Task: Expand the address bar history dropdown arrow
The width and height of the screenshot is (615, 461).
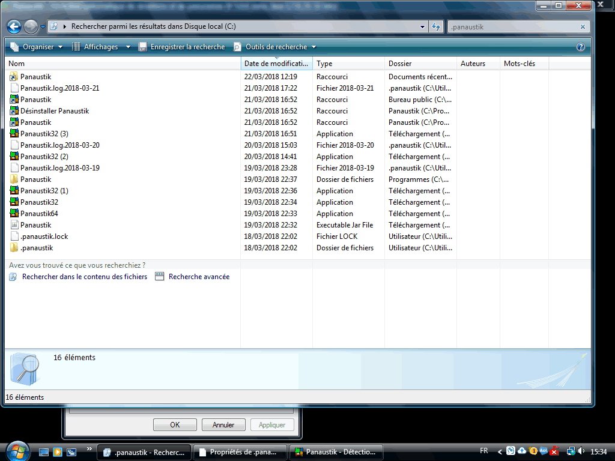Action: (x=423, y=27)
